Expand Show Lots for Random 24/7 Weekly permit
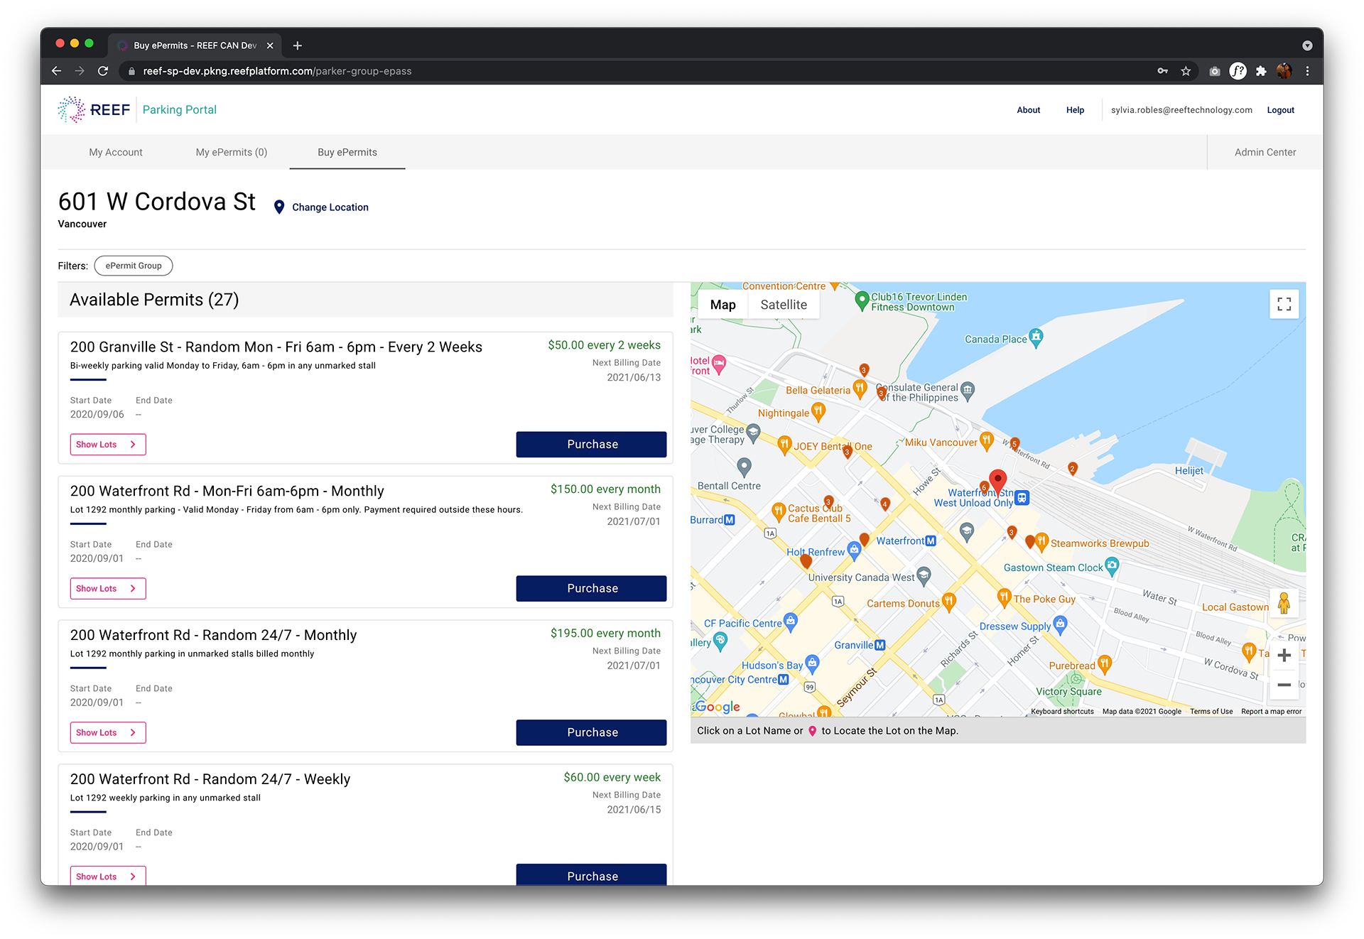 coord(108,876)
